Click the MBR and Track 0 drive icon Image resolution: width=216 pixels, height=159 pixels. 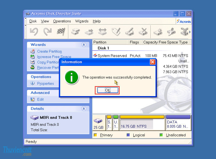(x=35, y=117)
